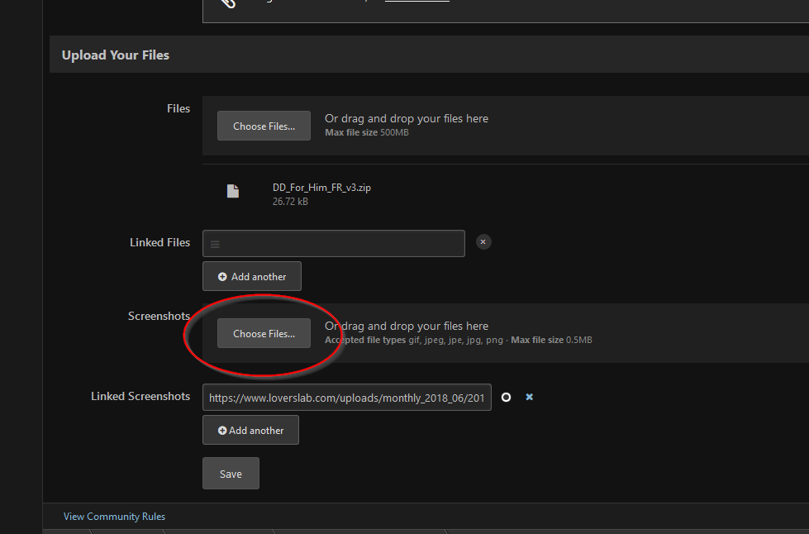
Task: Save the file upload form
Action: [x=231, y=474]
